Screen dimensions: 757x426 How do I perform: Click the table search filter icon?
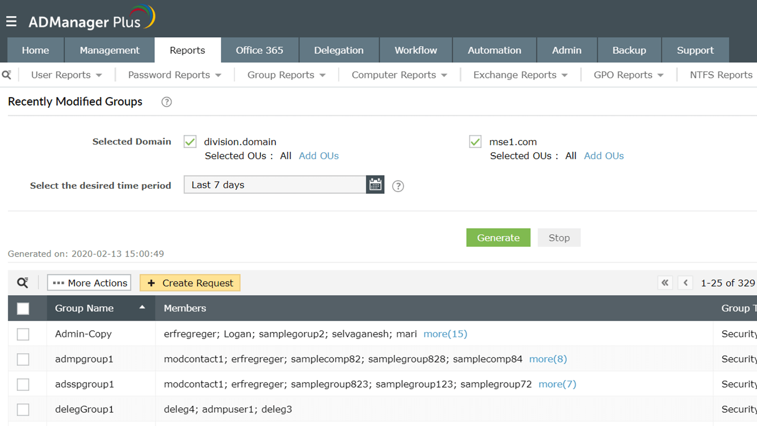(23, 283)
